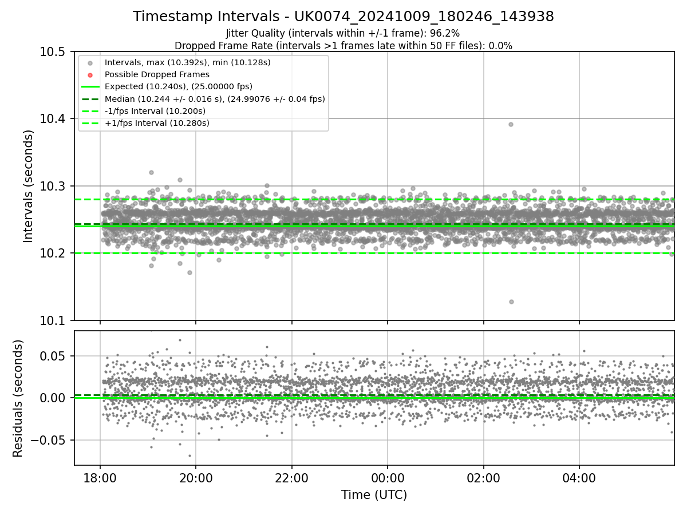Click the outlier point near 10.39 s after 02:00

(x=511, y=124)
